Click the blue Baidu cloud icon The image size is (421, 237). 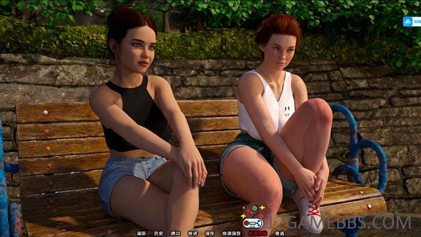408,22
